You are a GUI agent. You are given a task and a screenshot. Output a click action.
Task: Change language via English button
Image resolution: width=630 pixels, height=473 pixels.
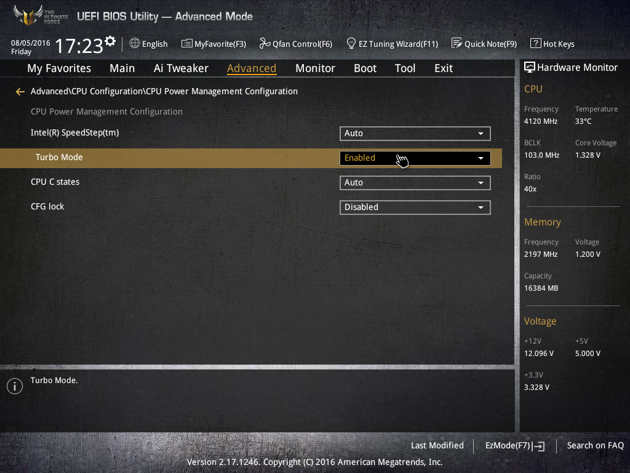[154, 44]
